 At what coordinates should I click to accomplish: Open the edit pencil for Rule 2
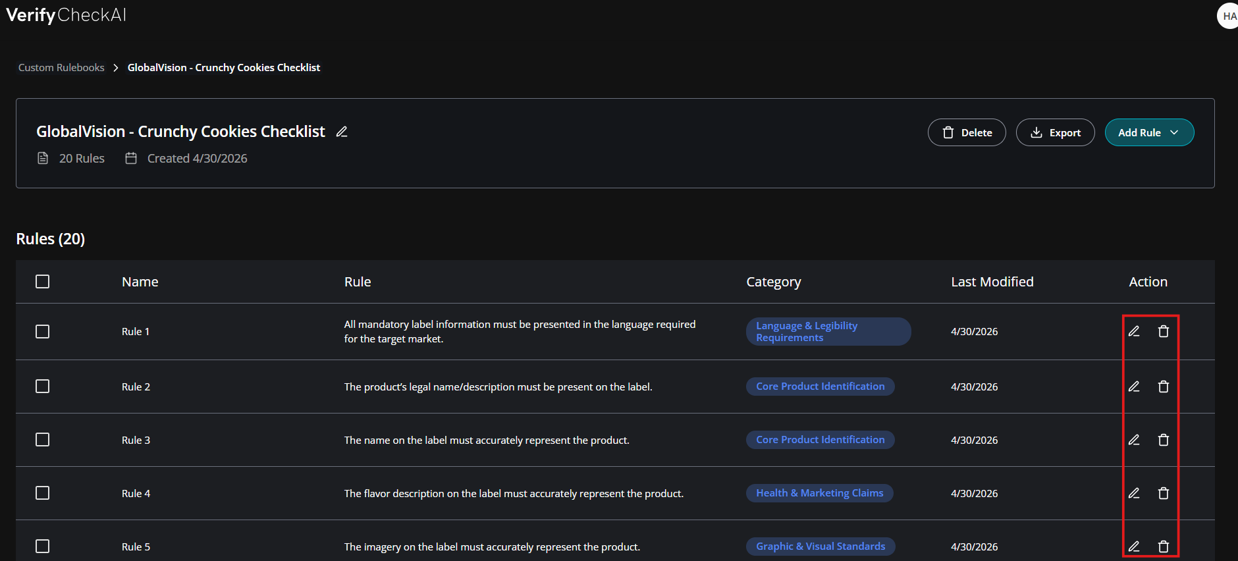(x=1134, y=387)
